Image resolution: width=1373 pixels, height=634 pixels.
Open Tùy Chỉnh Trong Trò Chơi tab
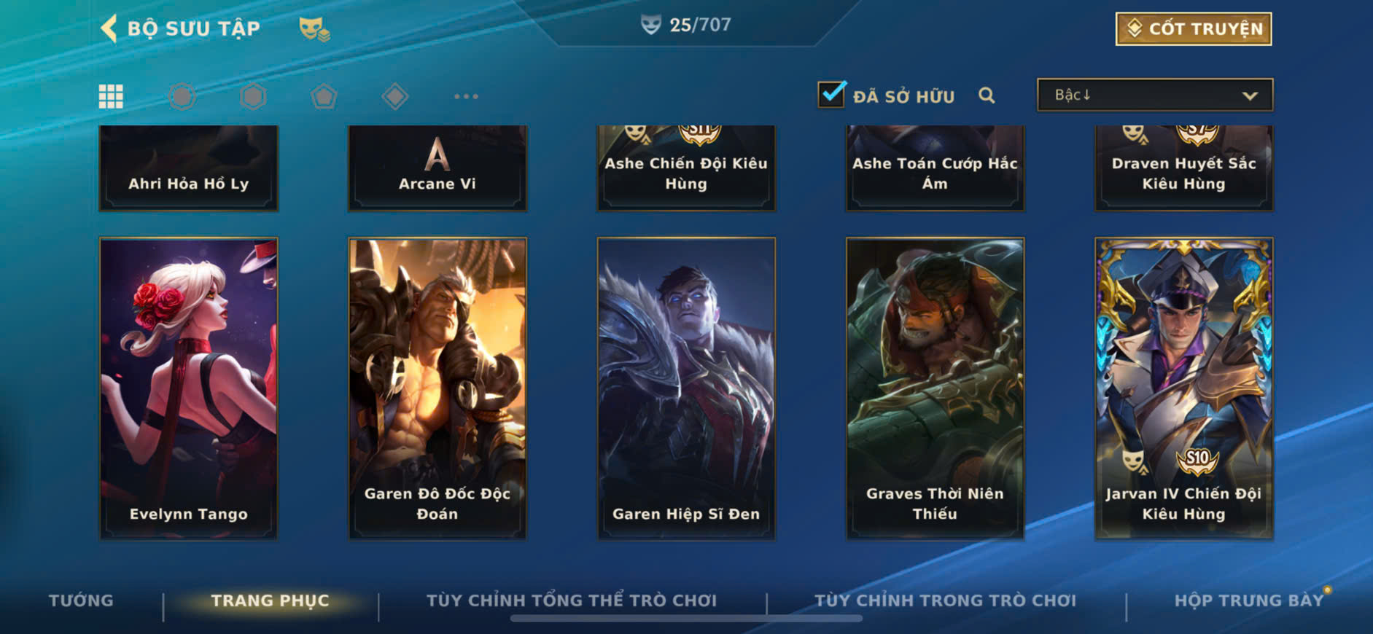click(945, 600)
